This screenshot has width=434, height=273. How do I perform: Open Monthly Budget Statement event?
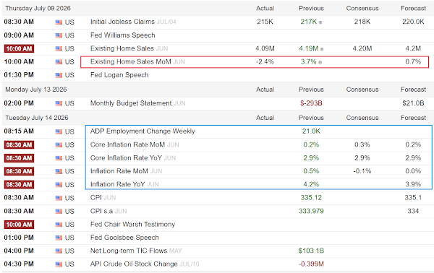(131, 103)
